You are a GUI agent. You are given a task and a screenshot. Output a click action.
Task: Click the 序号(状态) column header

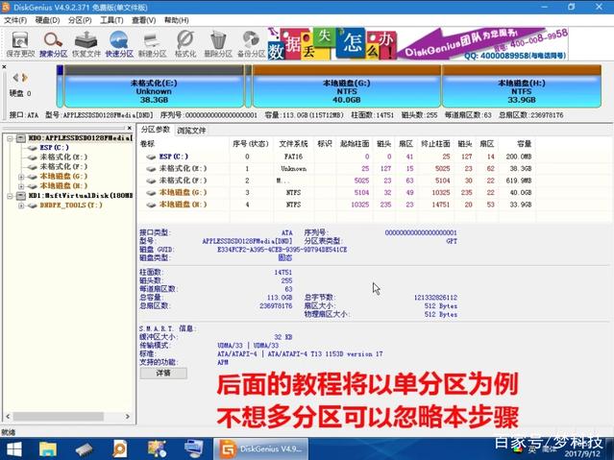251,144
